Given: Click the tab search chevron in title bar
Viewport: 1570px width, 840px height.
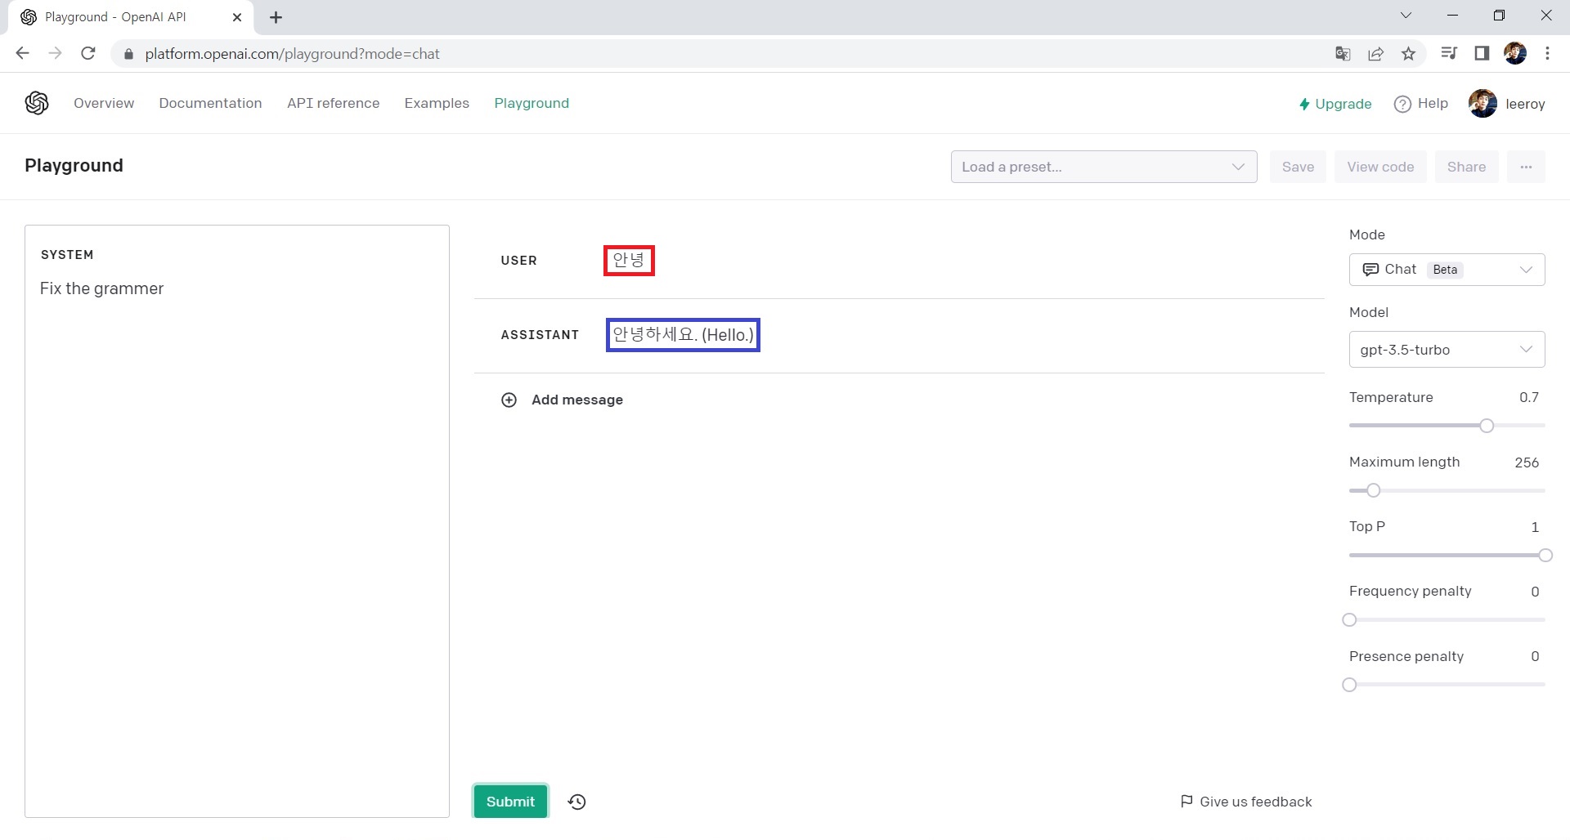Looking at the screenshot, I should tap(1406, 16).
